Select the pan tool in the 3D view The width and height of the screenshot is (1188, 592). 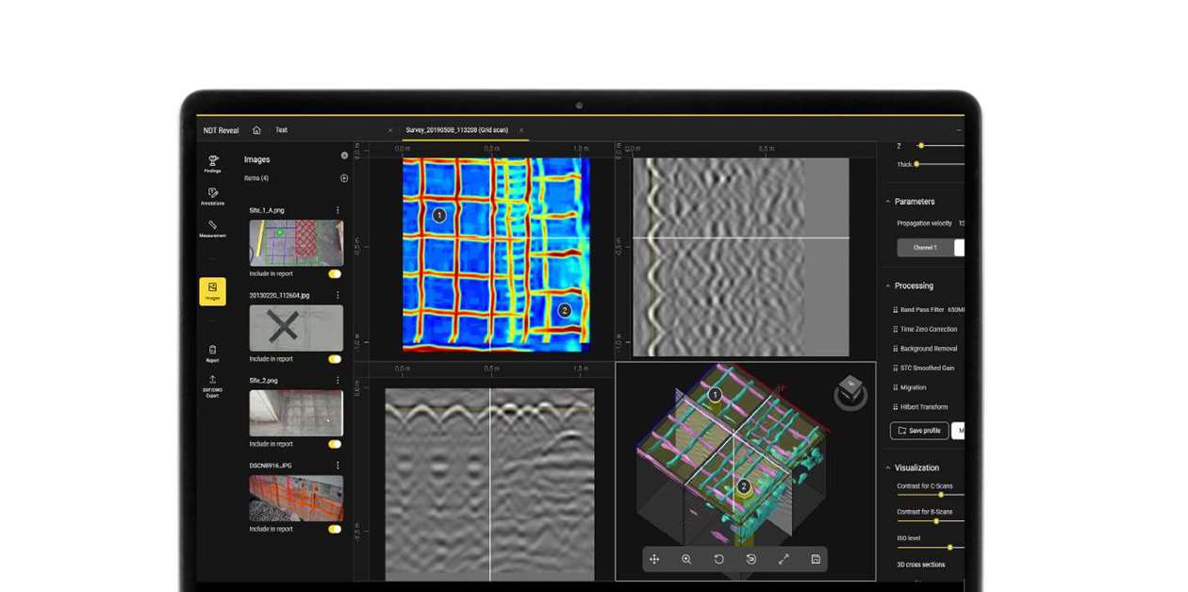tap(655, 559)
